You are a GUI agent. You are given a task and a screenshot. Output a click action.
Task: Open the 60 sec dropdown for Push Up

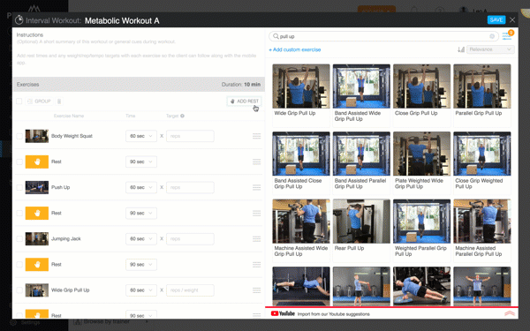click(x=141, y=187)
